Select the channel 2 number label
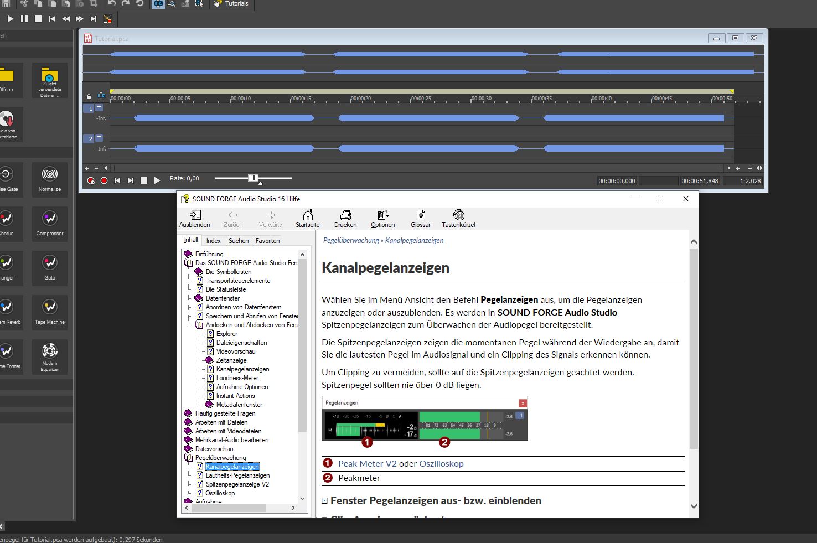Viewport: 817px width, 543px height. coord(89,139)
